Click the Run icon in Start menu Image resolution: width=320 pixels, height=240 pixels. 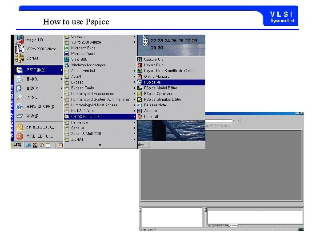(x=20, y=116)
